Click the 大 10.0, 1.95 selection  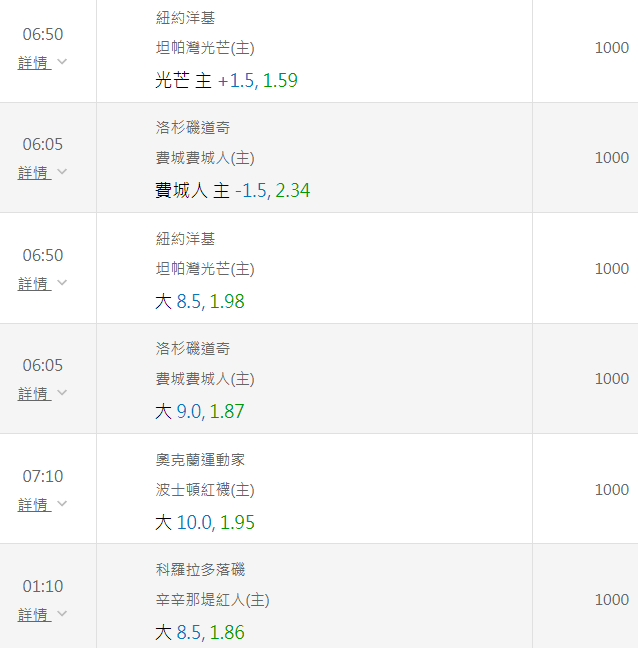coord(204,523)
